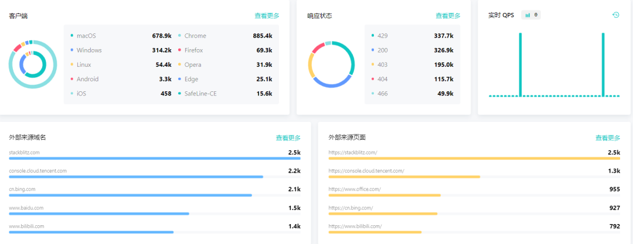Click the 885.4k value for Chrome
This screenshot has height=244, width=633.
263,36
